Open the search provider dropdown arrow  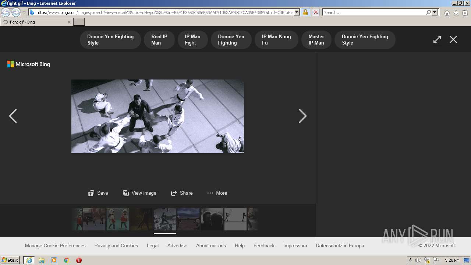pyautogui.click(x=435, y=12)
